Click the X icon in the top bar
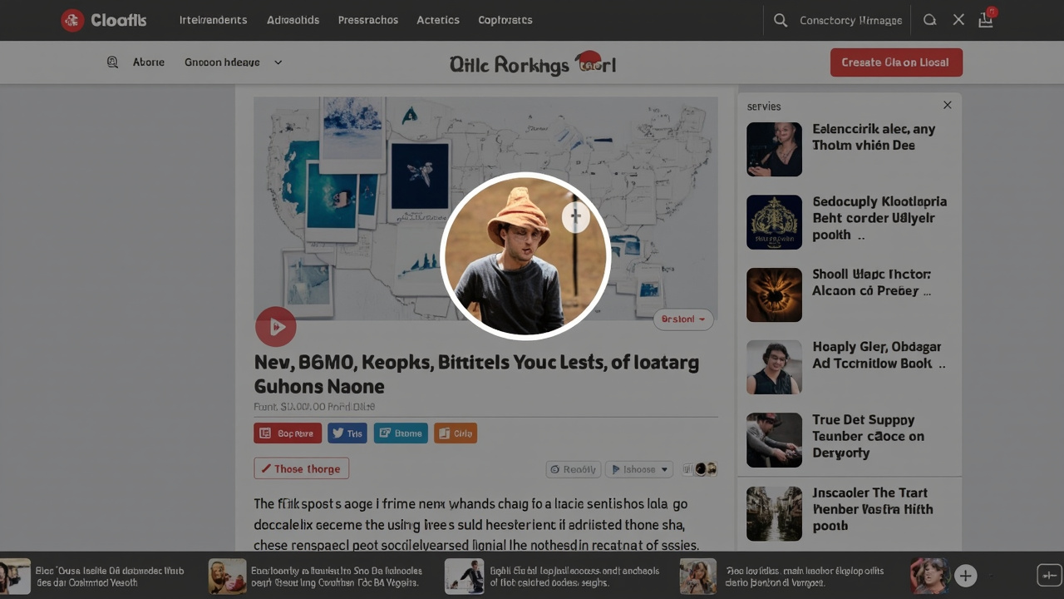Screen dimensions: 1064x599 [958, 20]
